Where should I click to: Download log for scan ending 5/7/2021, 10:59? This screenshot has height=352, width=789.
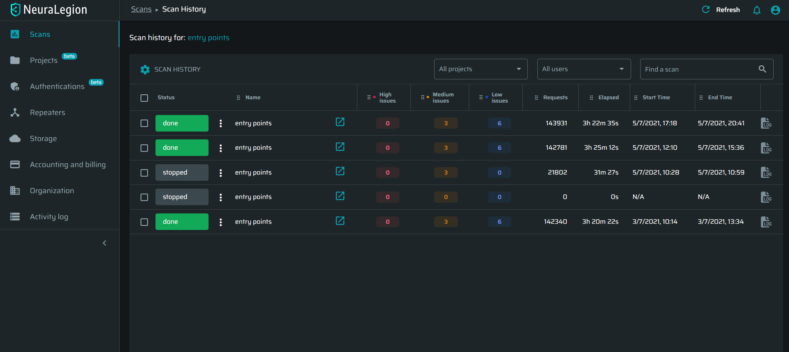(x=766, y=172)
